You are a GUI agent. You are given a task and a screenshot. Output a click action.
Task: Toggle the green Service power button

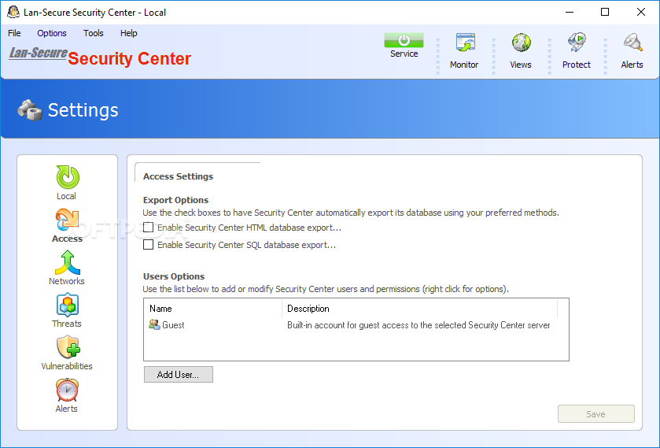pos(404,40)
